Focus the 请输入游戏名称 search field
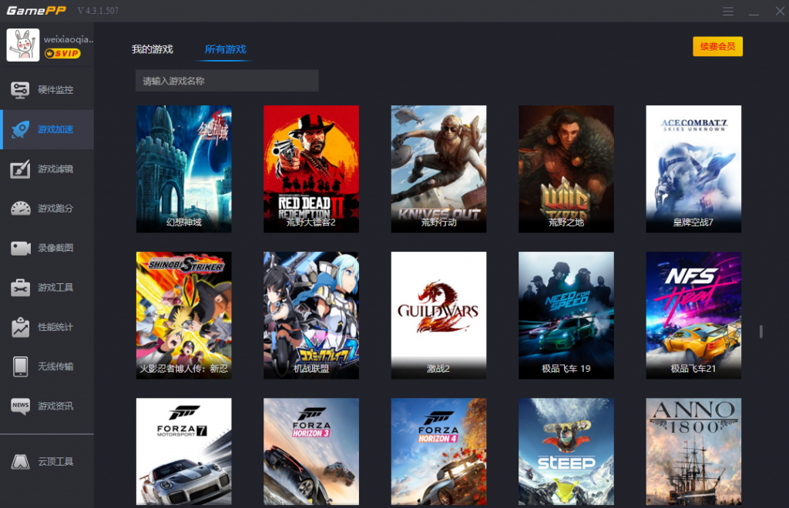The height and width of the screenshot is (508, 789). (227, 81)
